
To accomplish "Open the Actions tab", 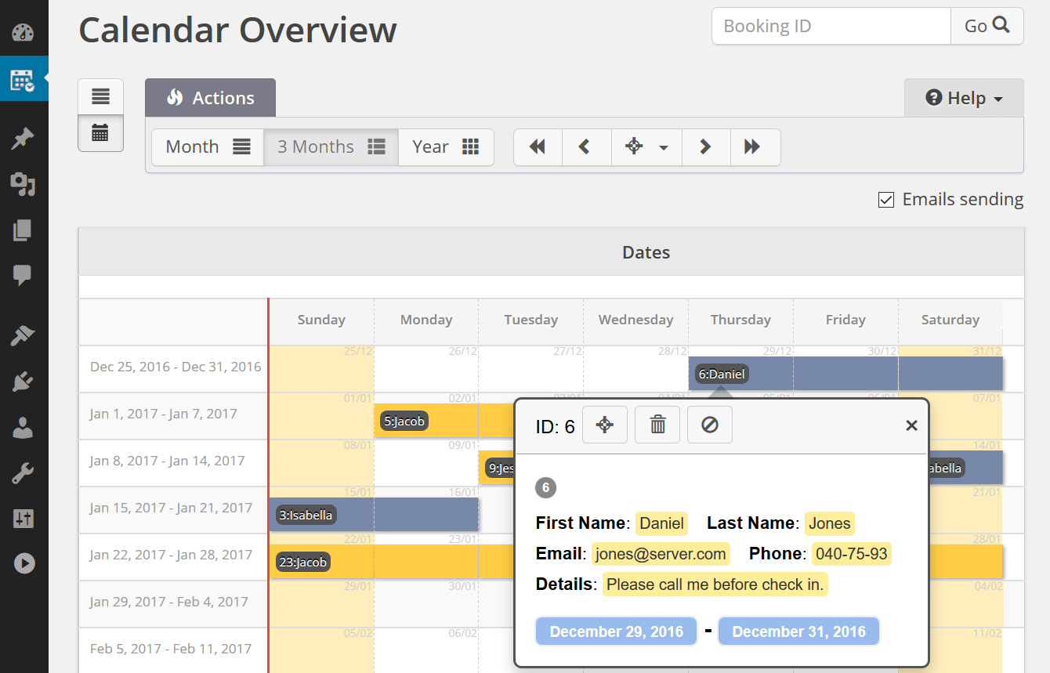I will coord(210,97).
